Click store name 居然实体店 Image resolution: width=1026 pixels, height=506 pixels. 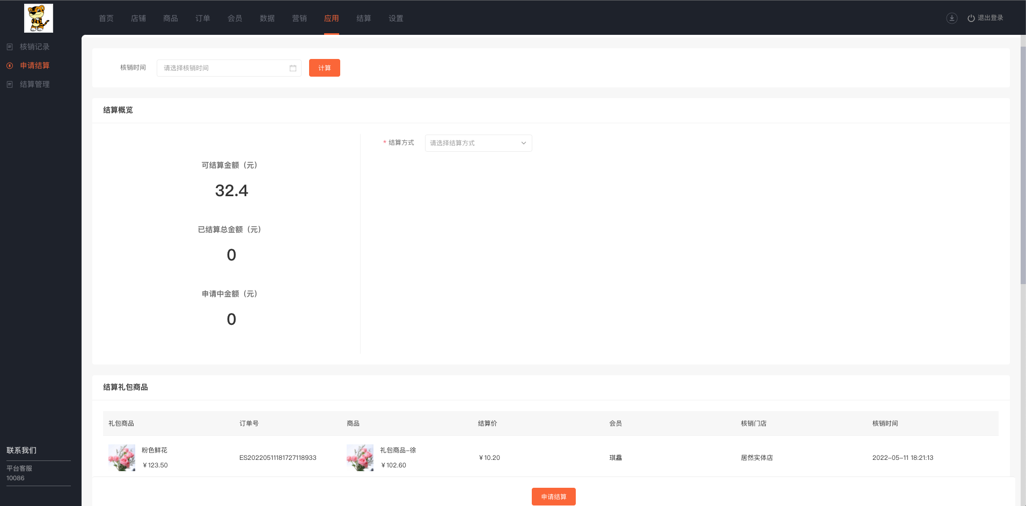pos(757,458)
